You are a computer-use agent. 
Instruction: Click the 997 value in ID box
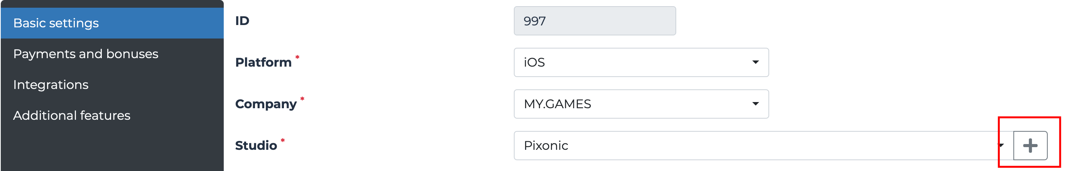click(535, 21)
